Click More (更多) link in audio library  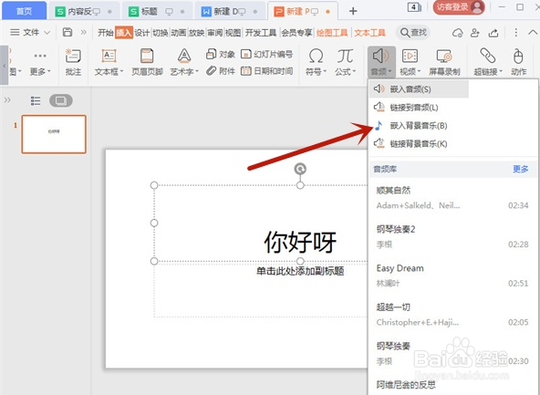(x=520, y=169)
